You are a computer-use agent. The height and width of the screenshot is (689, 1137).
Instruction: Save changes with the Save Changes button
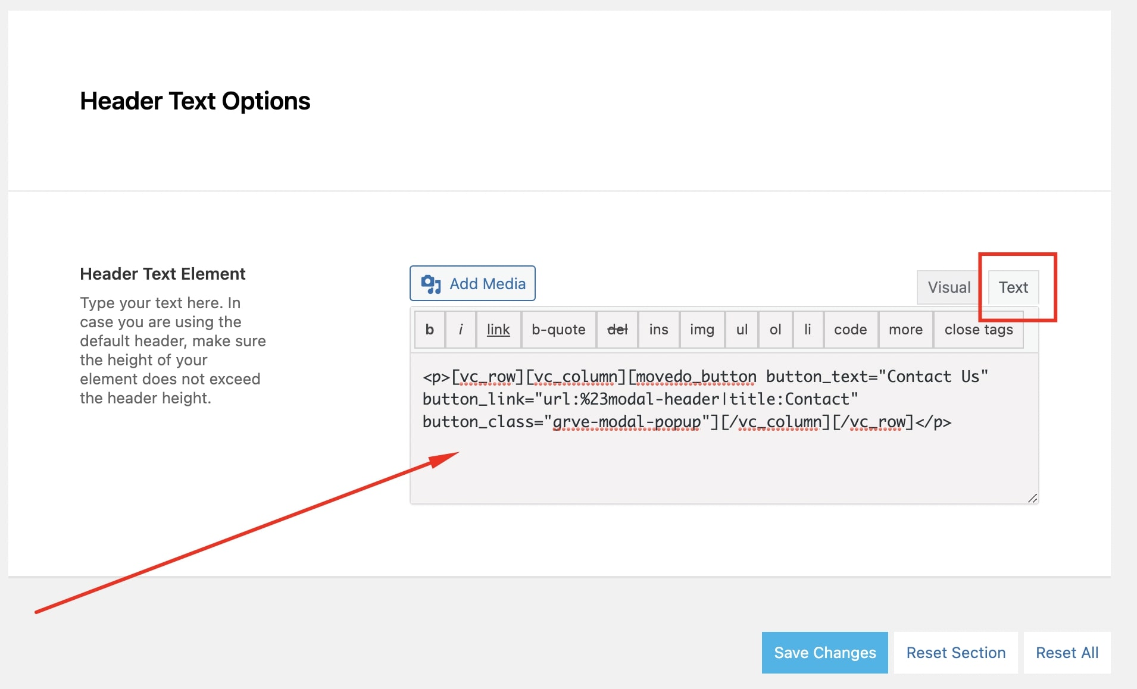(x=824, y=652)
